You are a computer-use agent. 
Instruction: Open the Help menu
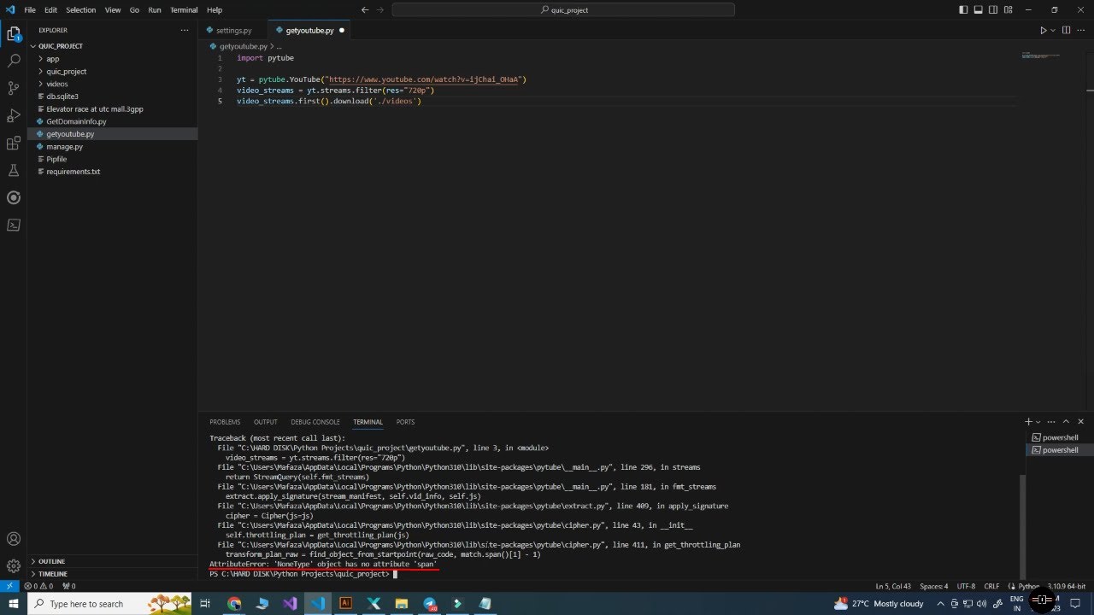tap(215, 10)
